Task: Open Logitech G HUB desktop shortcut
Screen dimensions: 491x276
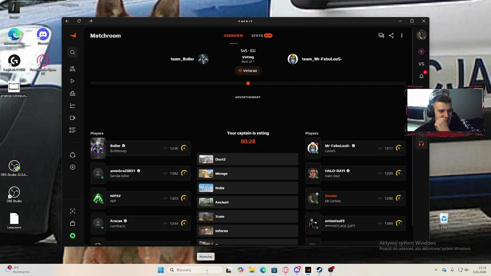Action: pyautogui.click(x=14, y=63)
